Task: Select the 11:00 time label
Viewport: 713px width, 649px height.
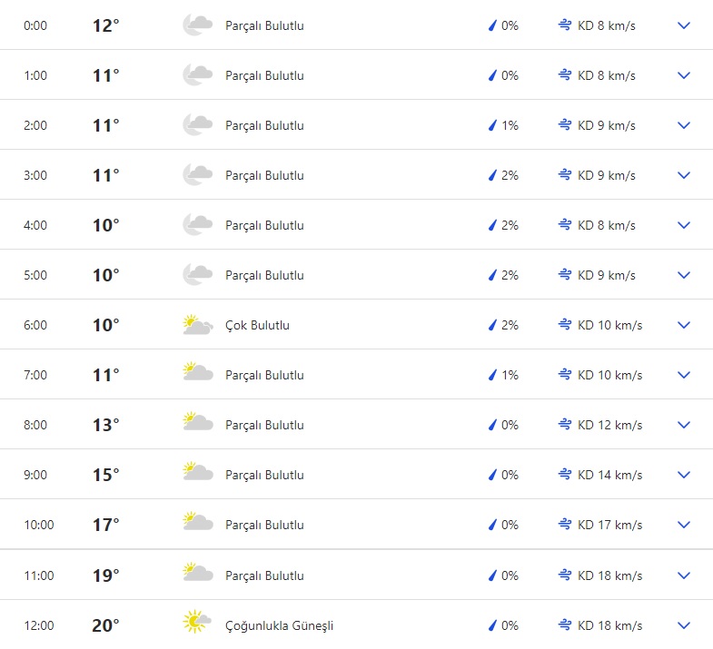Action: point(39,575)
